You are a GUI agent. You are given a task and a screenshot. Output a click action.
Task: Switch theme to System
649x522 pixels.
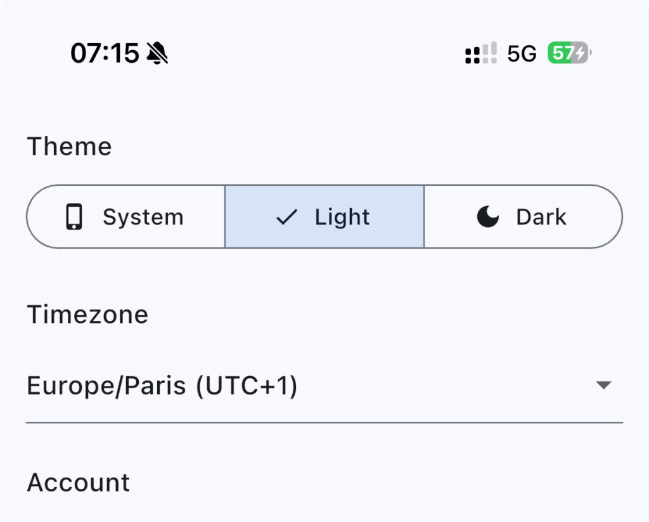click(x=126, y=217)
